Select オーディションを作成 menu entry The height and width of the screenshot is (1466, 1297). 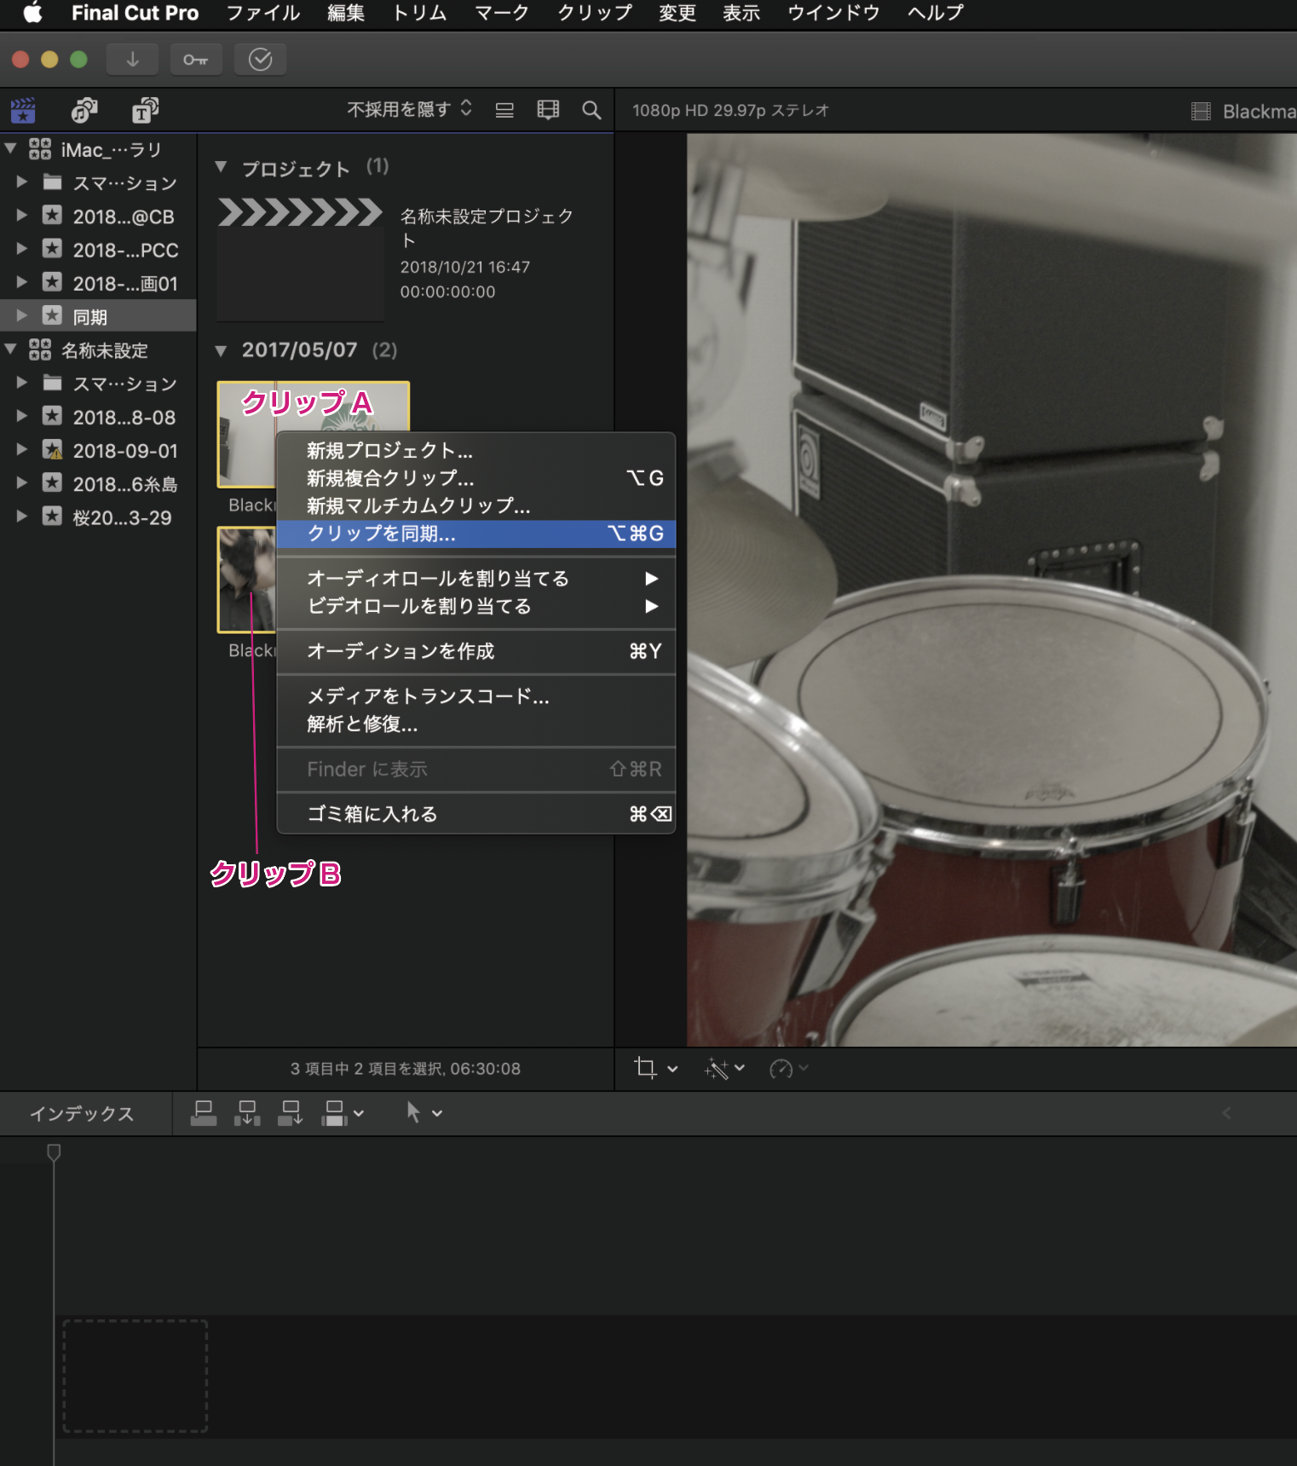pos(401,651)
